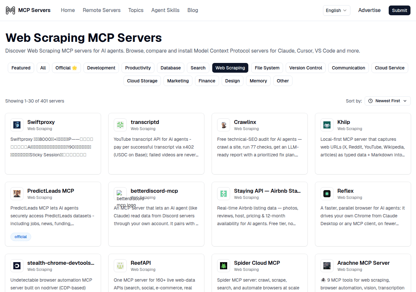The height and width of the screenshot is (292, 416).
Task: Open the Reflex server icon
Action: (x=327, y=194)
